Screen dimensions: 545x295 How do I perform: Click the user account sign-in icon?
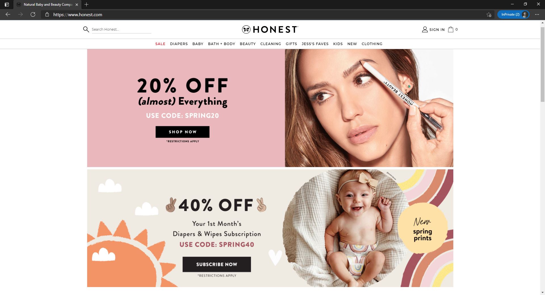[425, 29]
